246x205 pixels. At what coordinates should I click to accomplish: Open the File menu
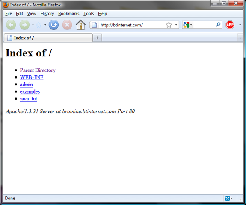9,14
